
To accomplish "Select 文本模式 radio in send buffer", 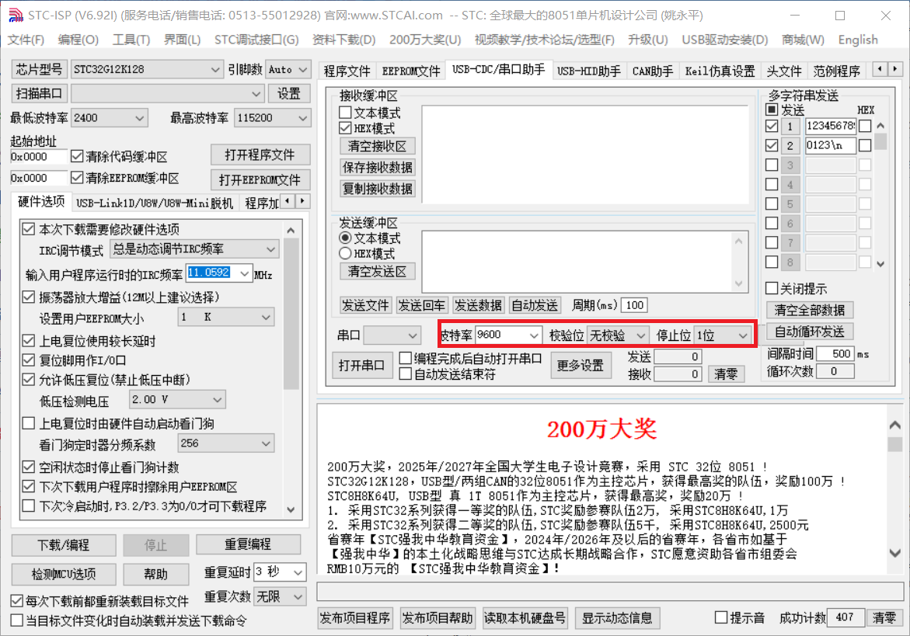I will [x=345, y=238].
